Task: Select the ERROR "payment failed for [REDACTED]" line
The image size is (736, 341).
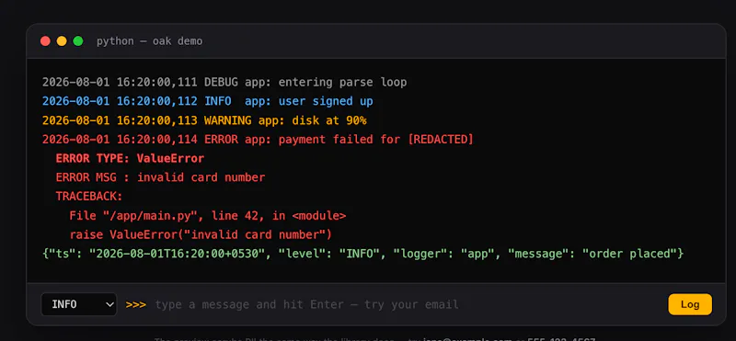Action: tap(258, 140)
